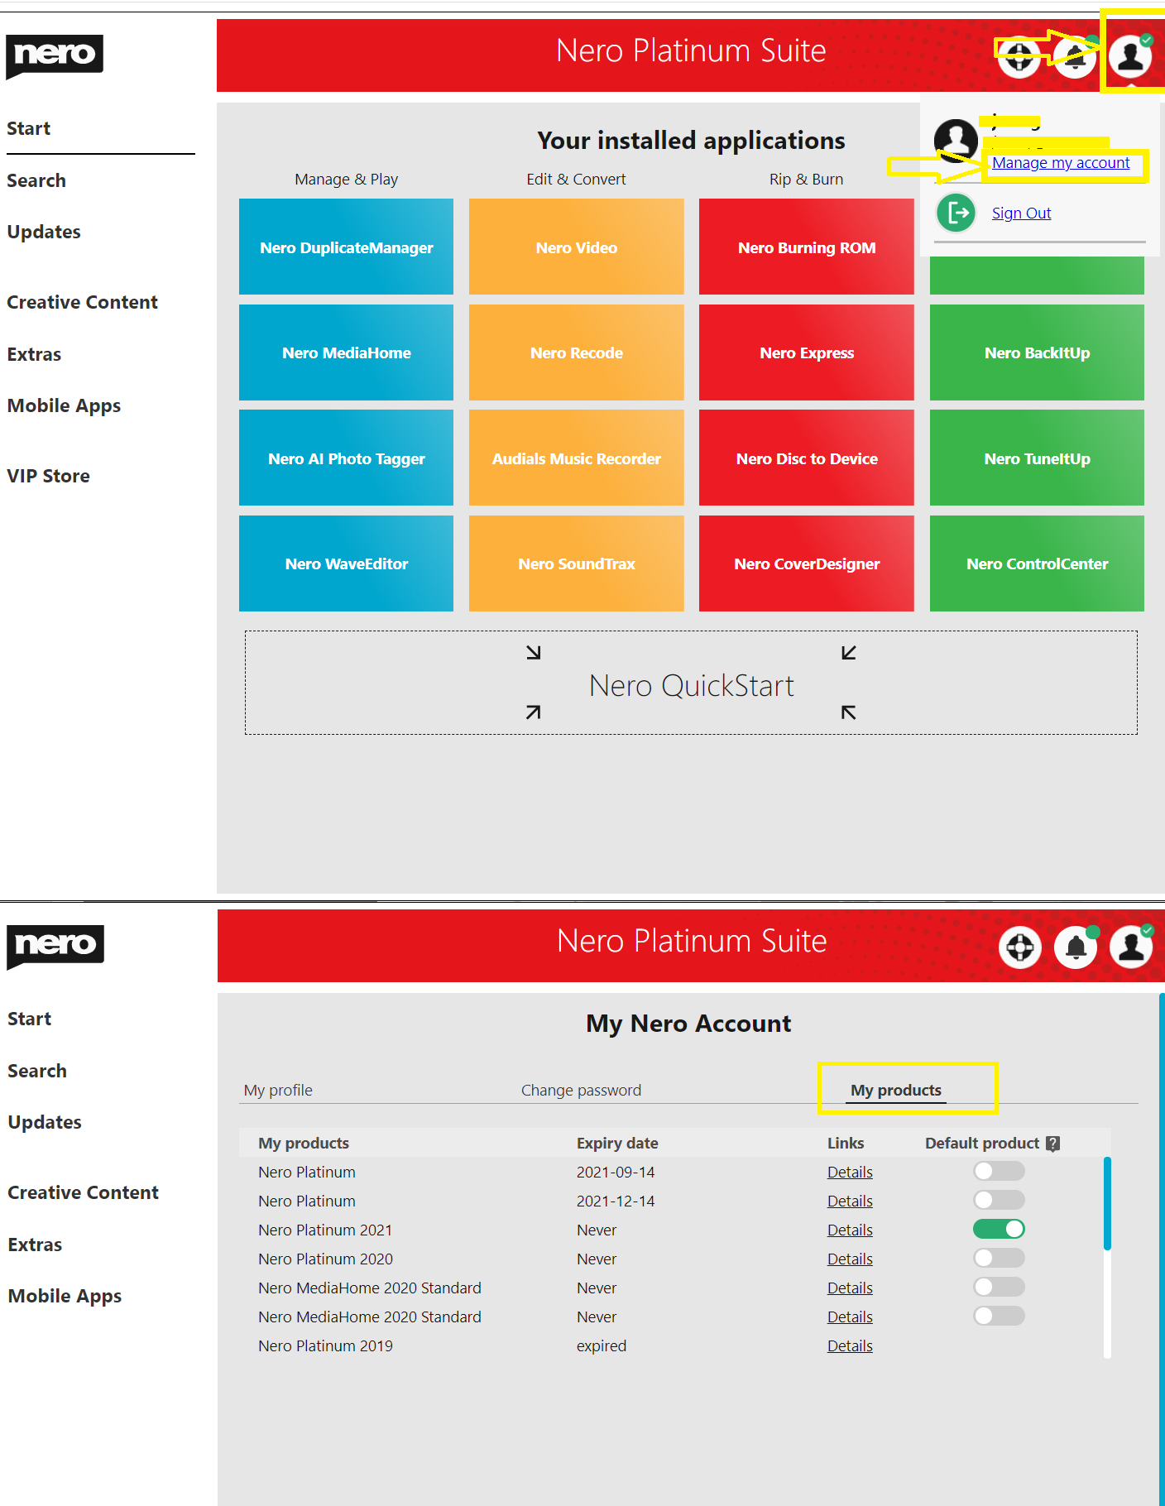Viewport: 1165px width, 1506px height.
Task: Switch to My products tab
Action: point(896,1091)
